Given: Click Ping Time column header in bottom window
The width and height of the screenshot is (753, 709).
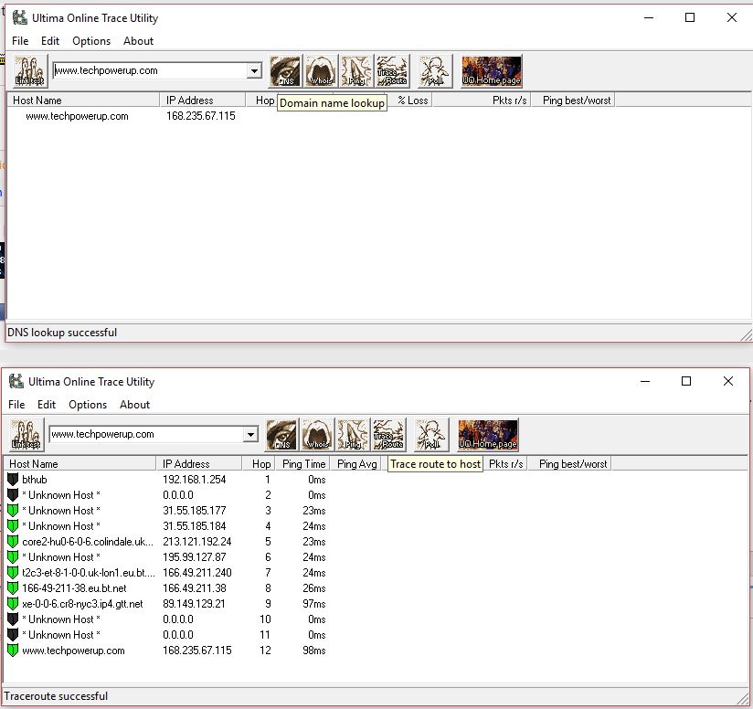Looking at the screenshot, I should 303,464.
